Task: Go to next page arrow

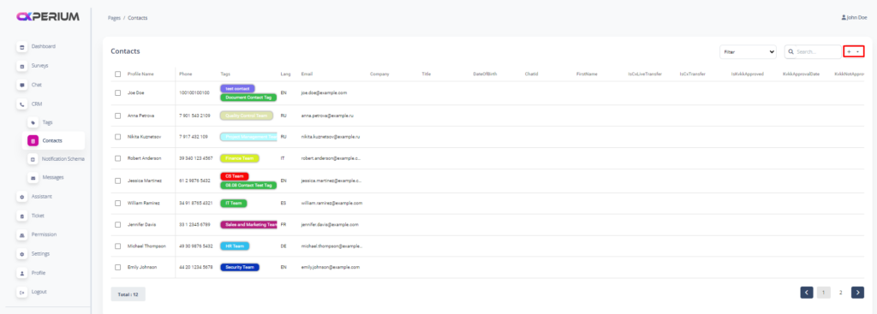Action: tap(857, 293)
